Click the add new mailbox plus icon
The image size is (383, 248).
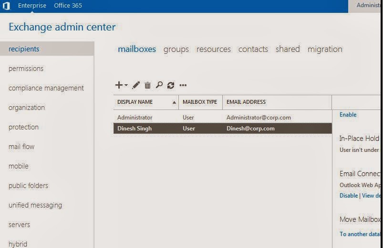tap(119, 85)
